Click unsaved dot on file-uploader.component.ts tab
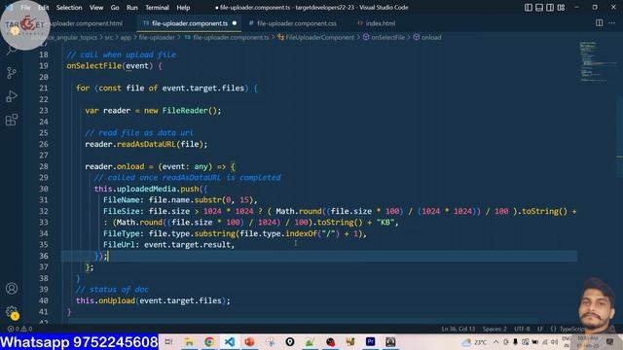Viewport: 623px width, 350px height. point(235,23)
